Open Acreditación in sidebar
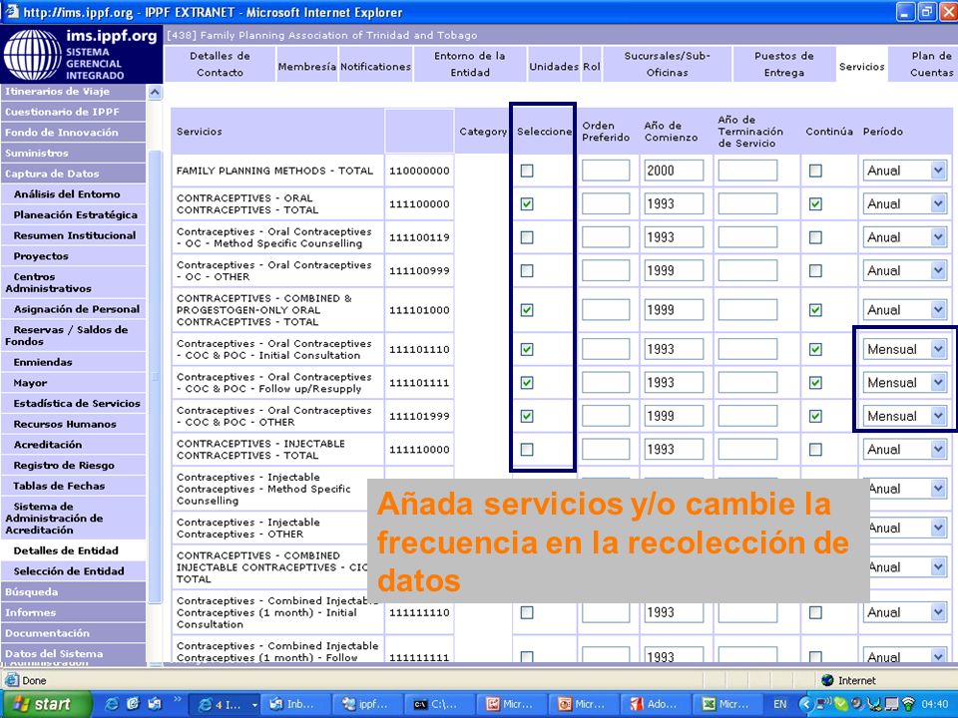 coord(73,445)
